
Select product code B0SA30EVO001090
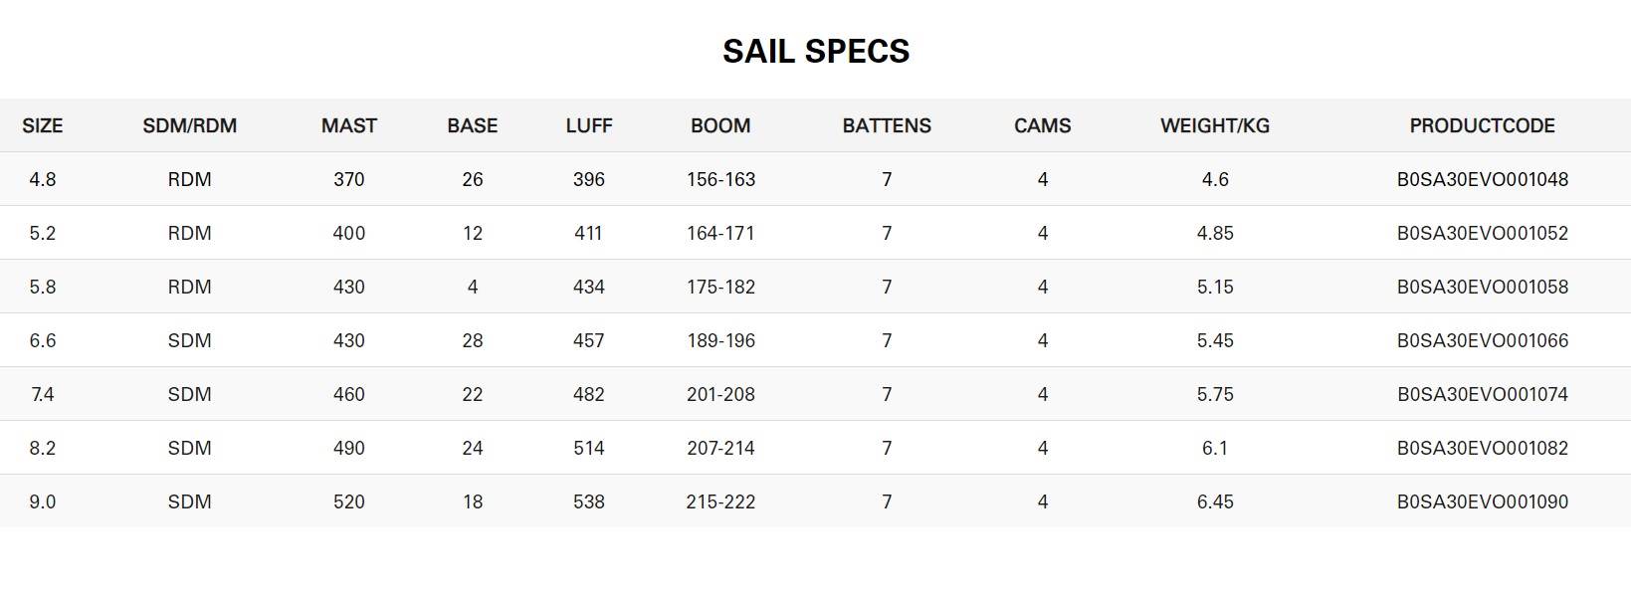coord(1482,502)
